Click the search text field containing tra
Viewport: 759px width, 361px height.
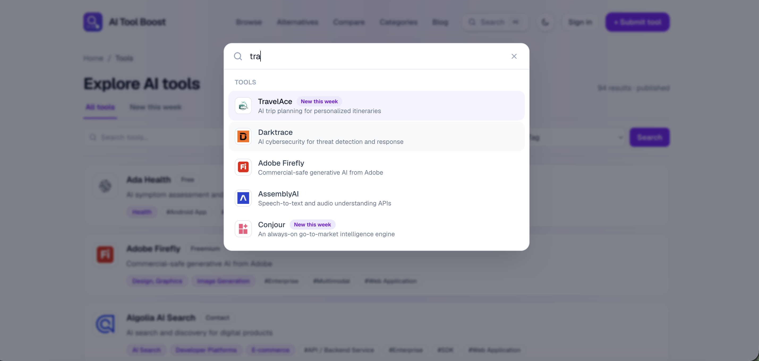point(376,56)
